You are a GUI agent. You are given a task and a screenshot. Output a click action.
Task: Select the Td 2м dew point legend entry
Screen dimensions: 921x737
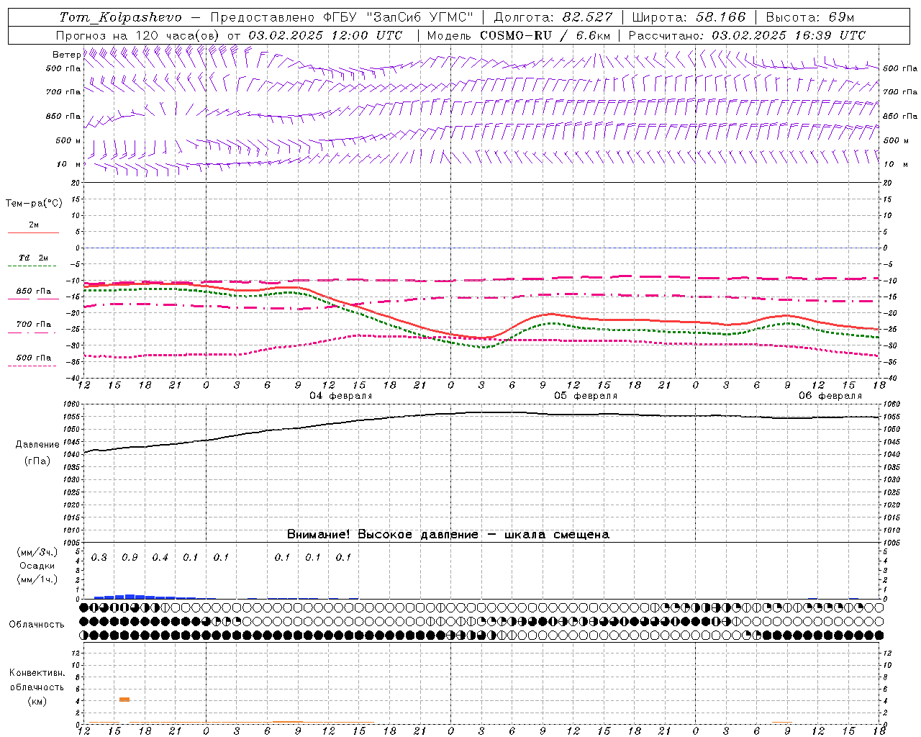pos(33,258)
